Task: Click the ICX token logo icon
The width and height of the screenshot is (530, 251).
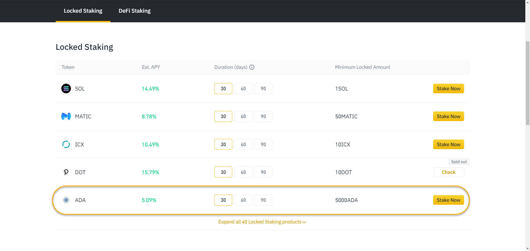Action: click(66, 144)
